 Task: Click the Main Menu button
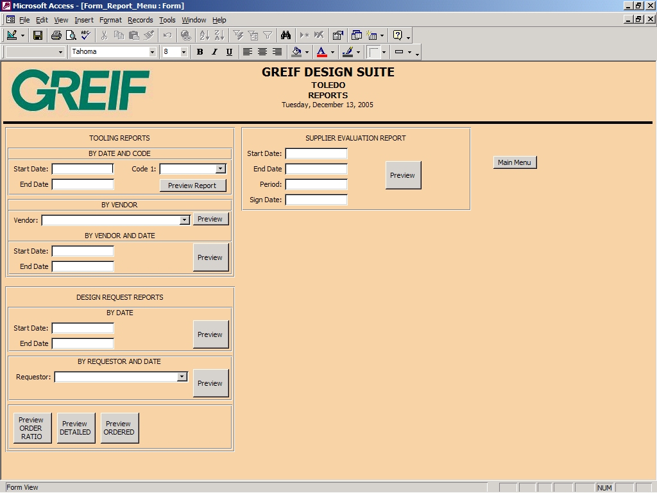pyautogui.click(x=515, y=162)
